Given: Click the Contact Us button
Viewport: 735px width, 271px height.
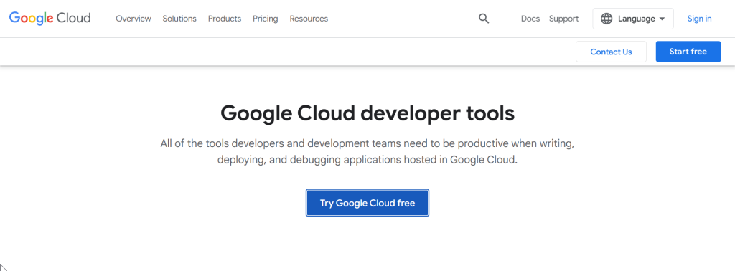Looking at the screenshot, I should (612, 52).
